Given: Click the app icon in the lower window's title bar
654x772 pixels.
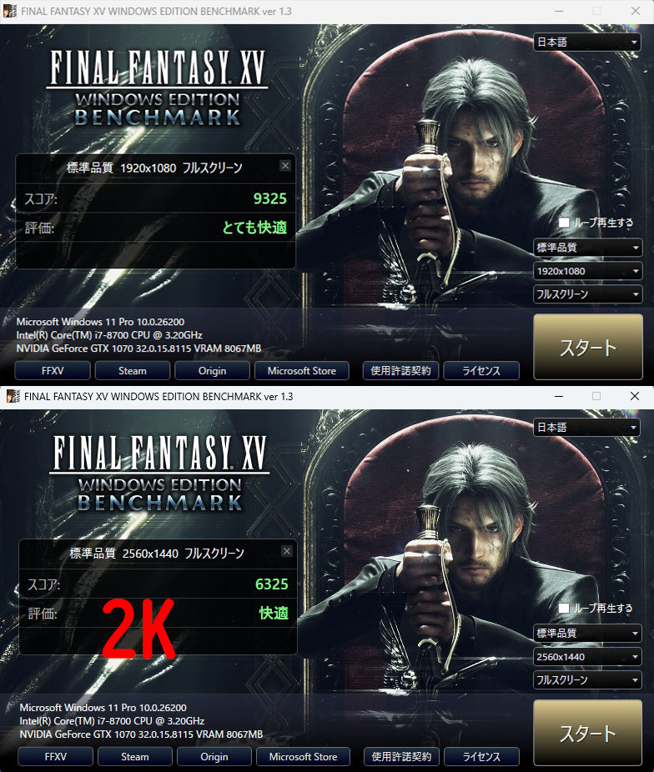Looking at the screenshot, I should 13,396.
